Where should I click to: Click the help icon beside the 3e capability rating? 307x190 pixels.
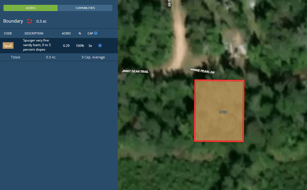pos(100,45)
